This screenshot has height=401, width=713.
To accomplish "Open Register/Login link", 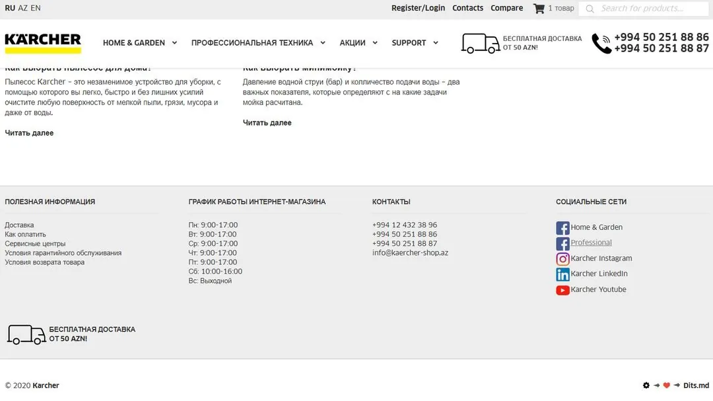I will click(419, 8).
